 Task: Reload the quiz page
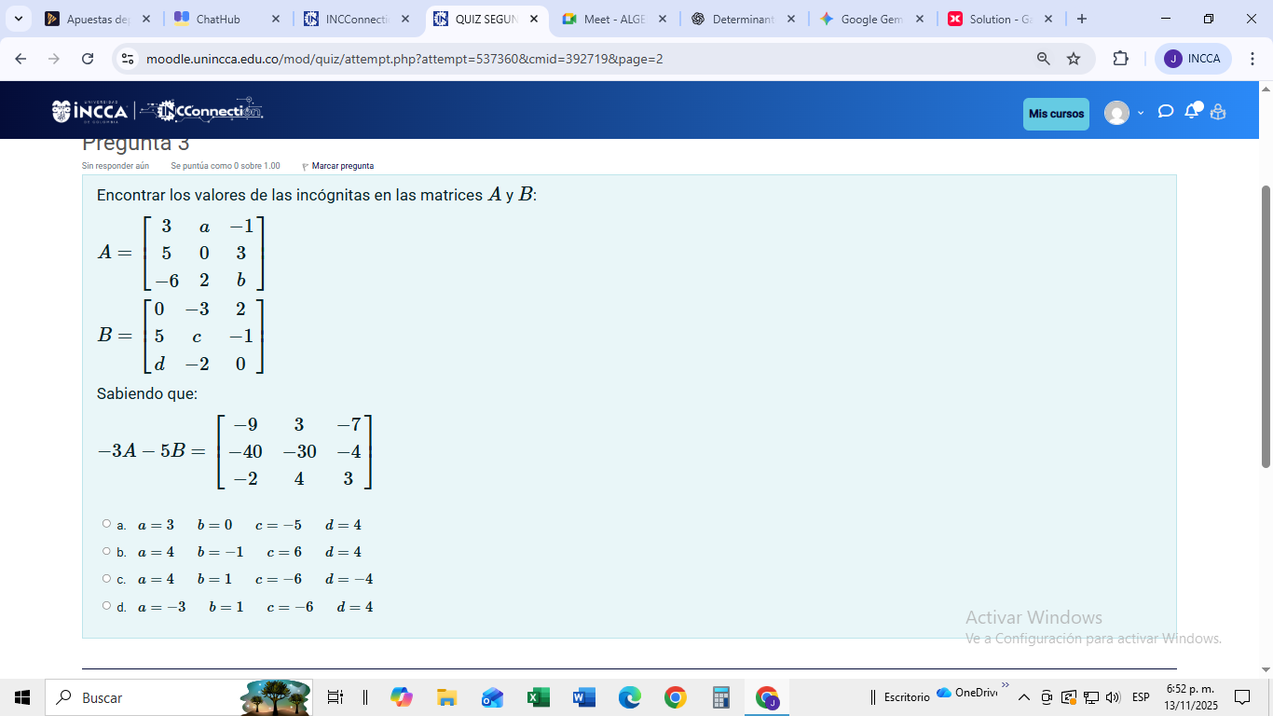point(88,59)
